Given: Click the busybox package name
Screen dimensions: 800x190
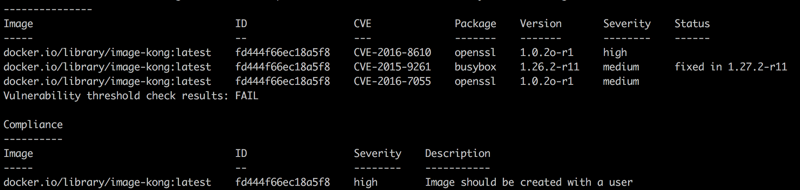Looking at the screenshot, I should pyautogui.click(x=476, y=67).
